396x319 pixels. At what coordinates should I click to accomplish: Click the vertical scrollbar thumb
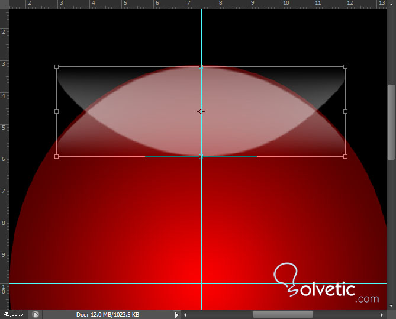[391, 122]
